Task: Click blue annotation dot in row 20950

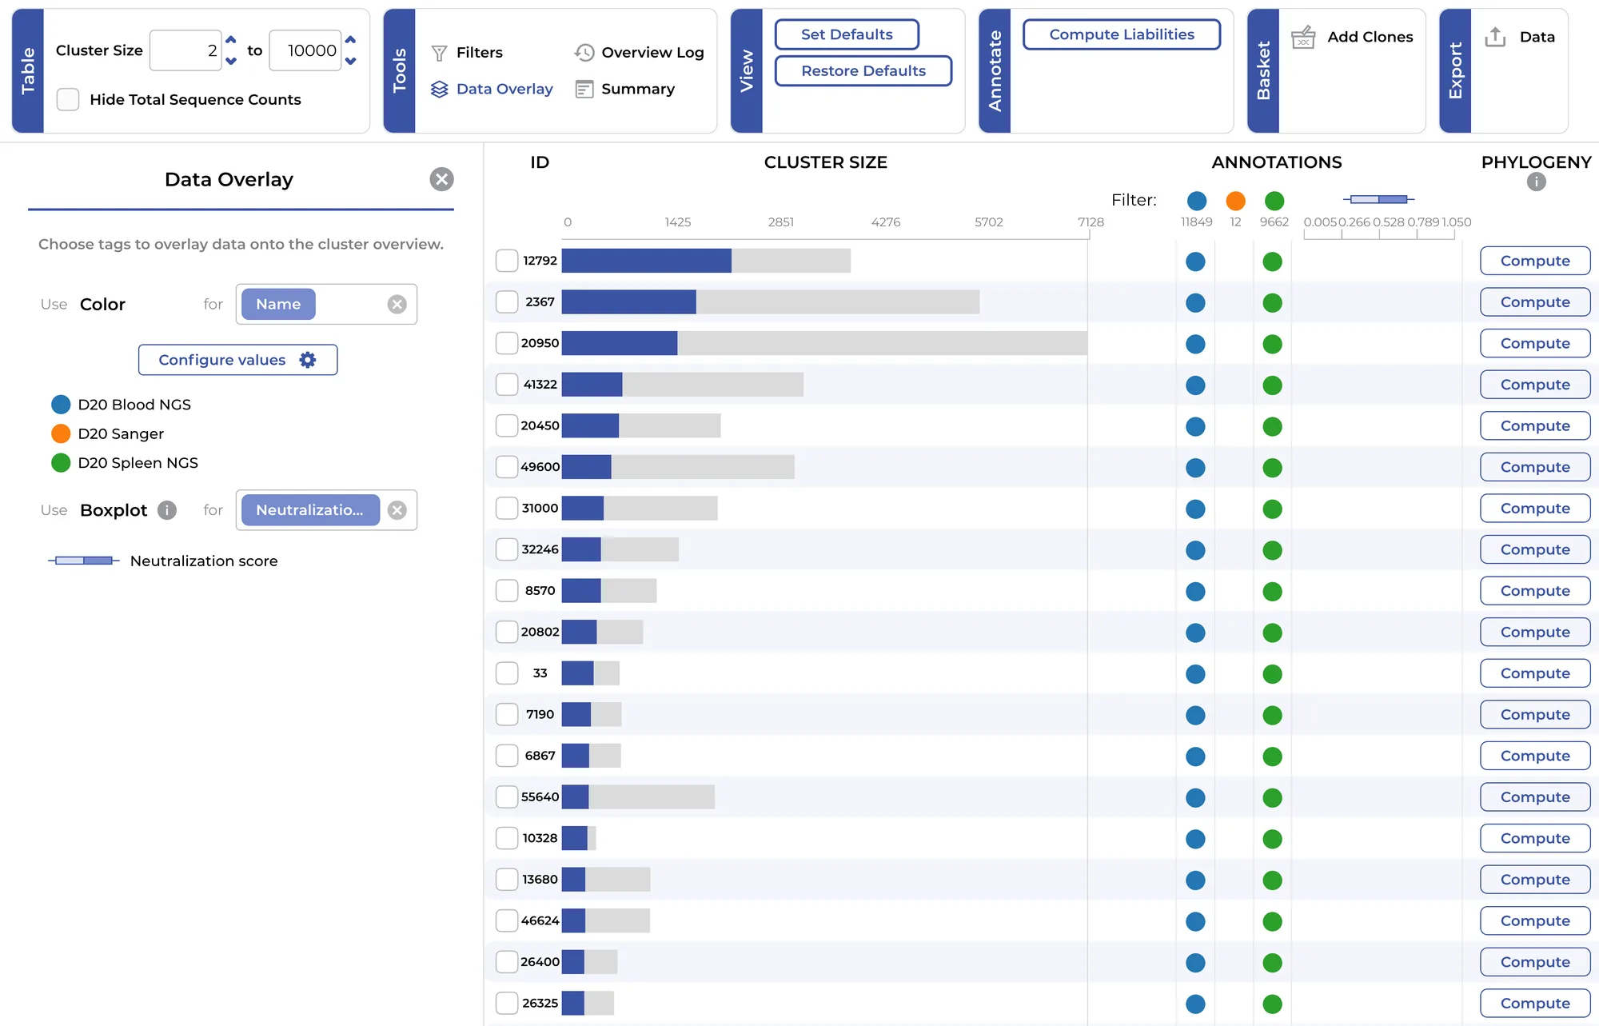Action: (x=1195, y=344)
